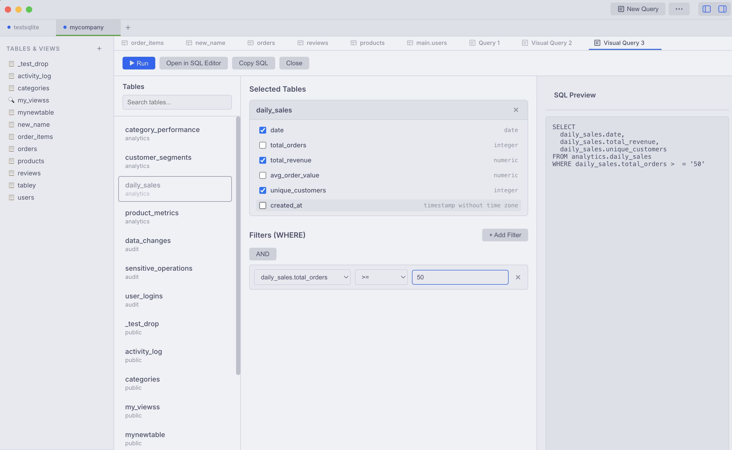Click the SQL Preview code text
Image resolution: width=732 pixels, height=450 pixels.
[628, 145]
